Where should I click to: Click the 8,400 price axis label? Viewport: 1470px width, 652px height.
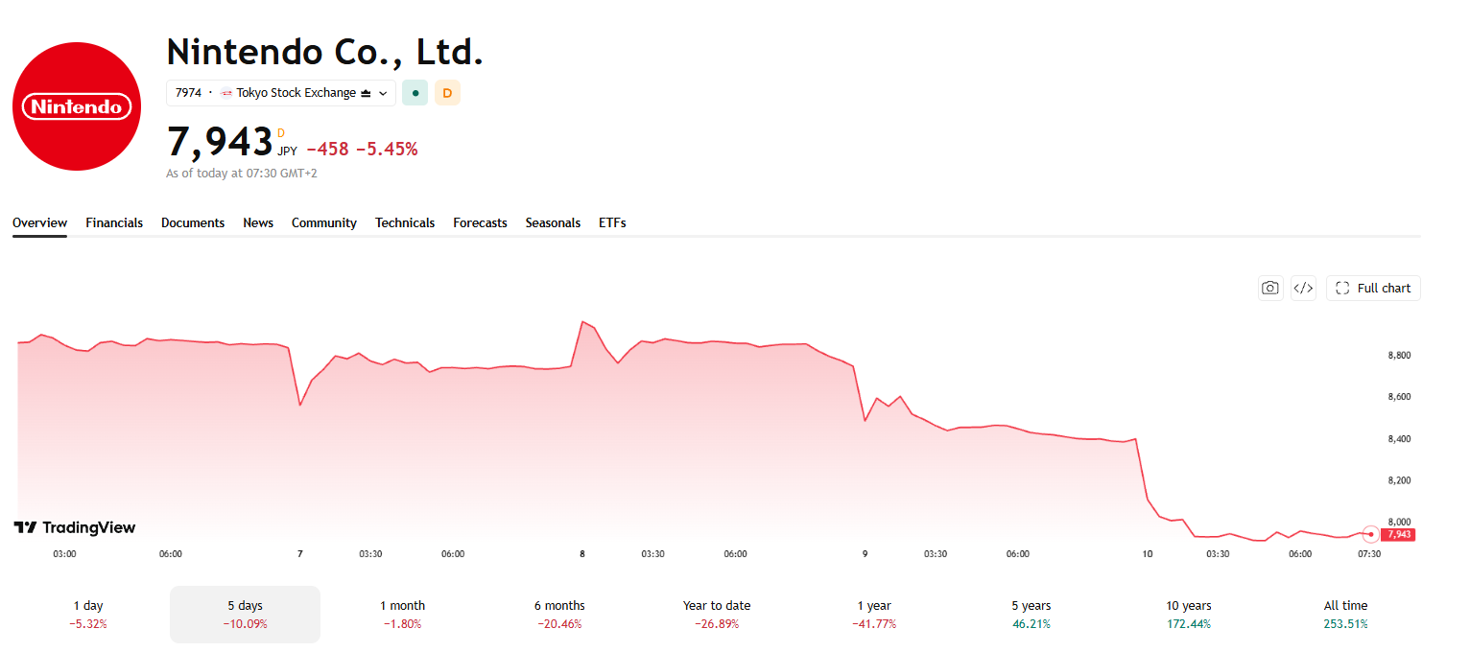(1399, 439)
